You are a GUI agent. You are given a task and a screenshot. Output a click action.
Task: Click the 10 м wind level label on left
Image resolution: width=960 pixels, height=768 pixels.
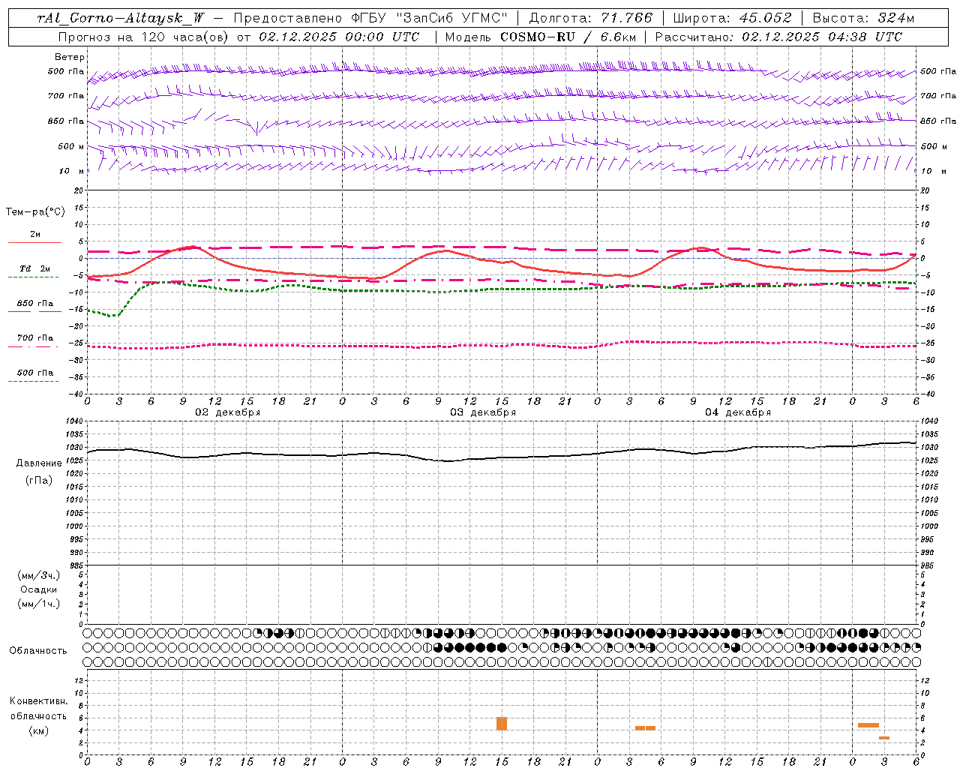71,171
